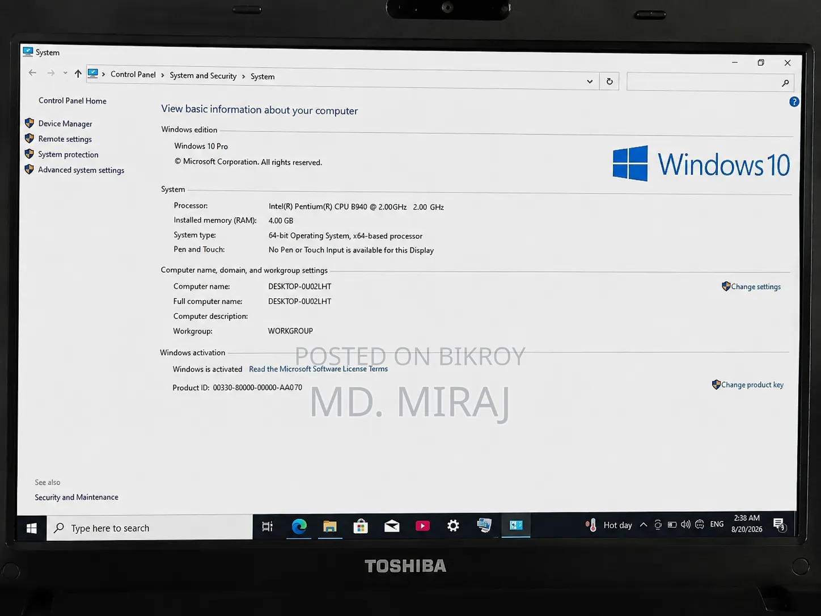Open the Mail app on taskbar
The width and height of the screenshot is (821, 616).
click(x=392, y=526)
